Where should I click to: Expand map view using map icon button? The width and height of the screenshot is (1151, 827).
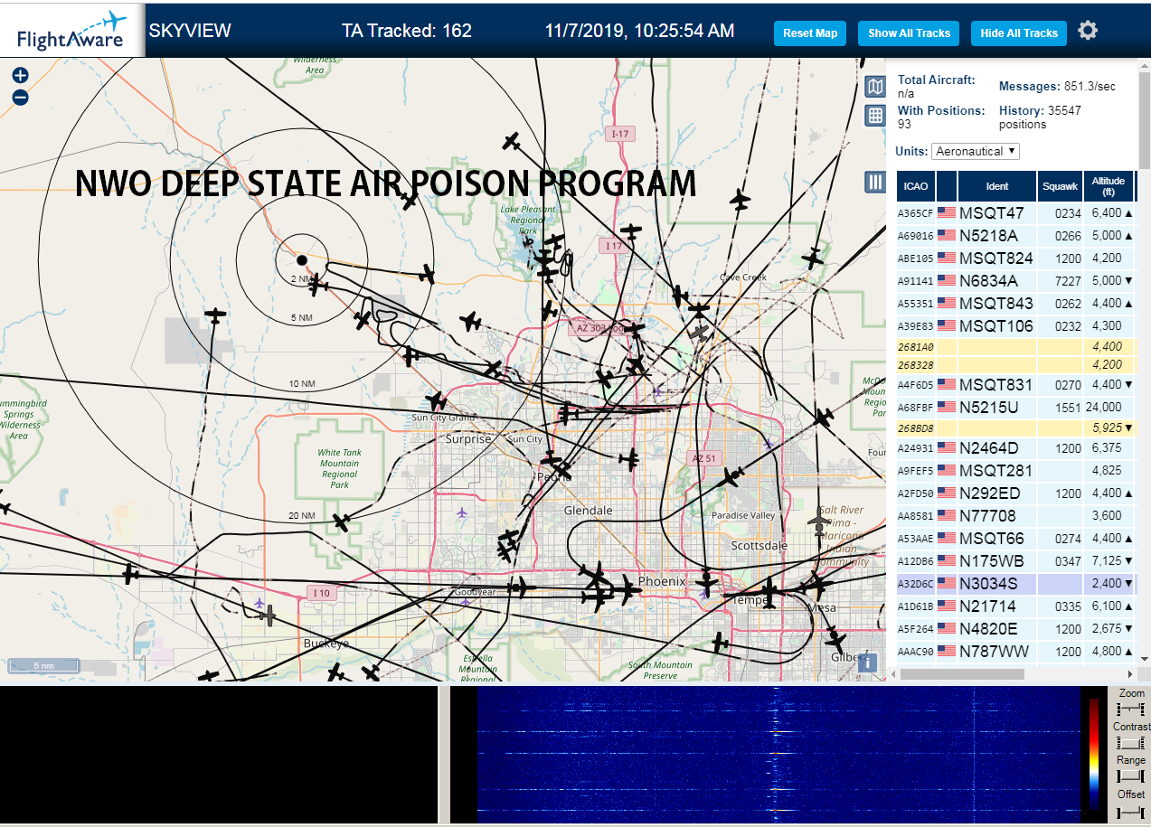[875, 87]
